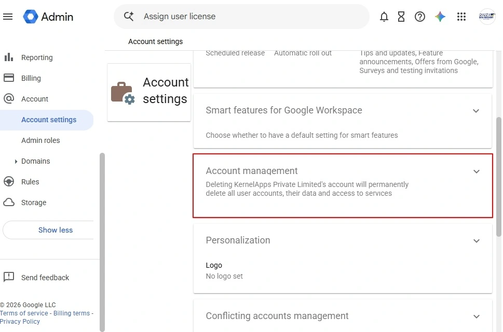Click the Admin title text
The height and width of the screenshot is (332, 503).
(57, 17)
